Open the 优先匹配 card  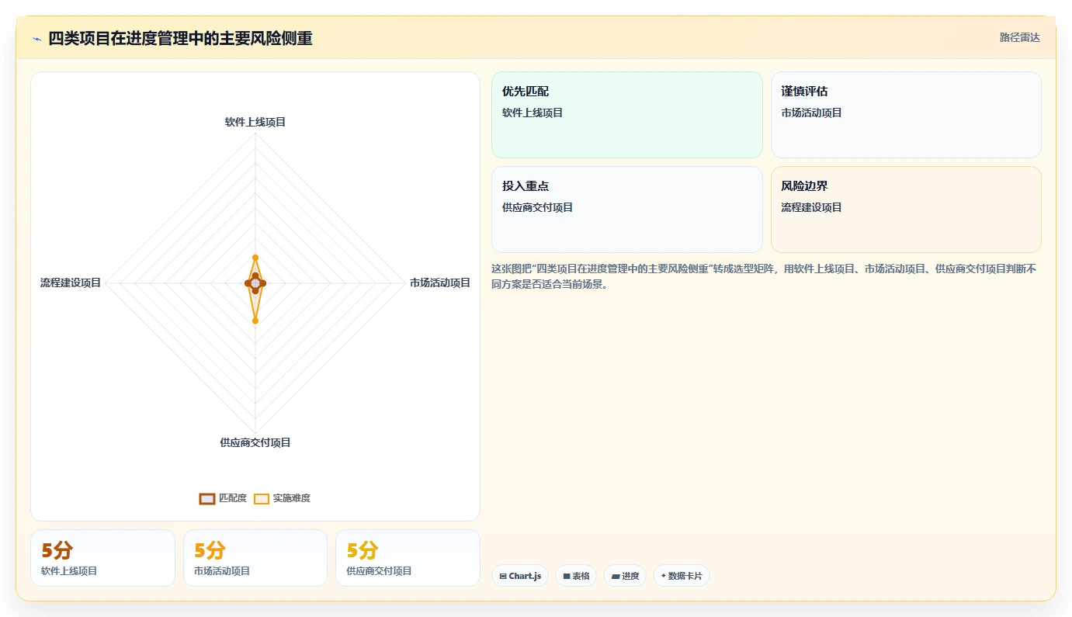(x=627, y=115)
